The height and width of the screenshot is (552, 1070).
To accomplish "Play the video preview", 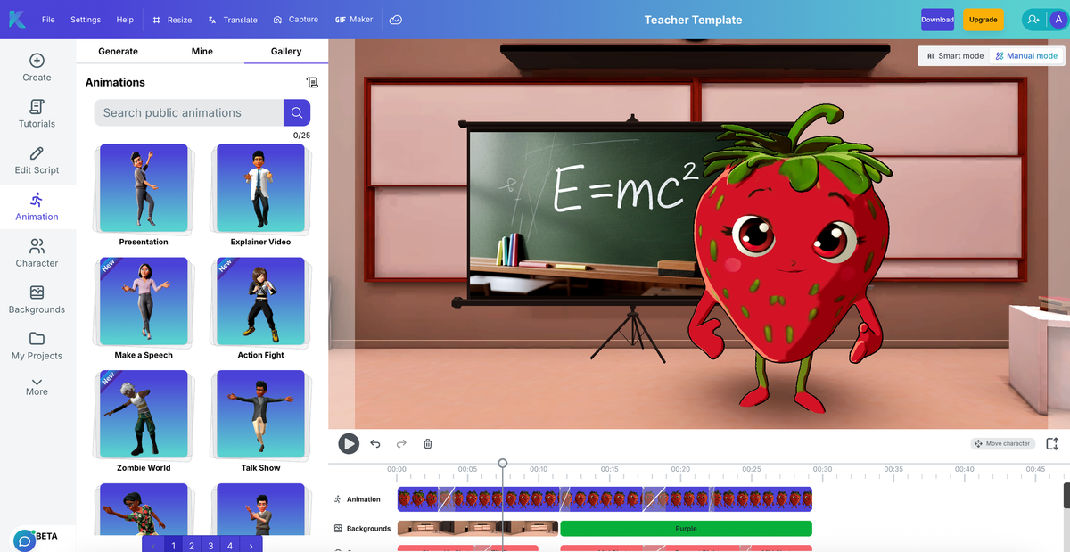I will click(x=349, y=443).
